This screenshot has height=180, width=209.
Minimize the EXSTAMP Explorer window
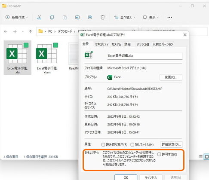pyautogui.click(x=181, y=6)
